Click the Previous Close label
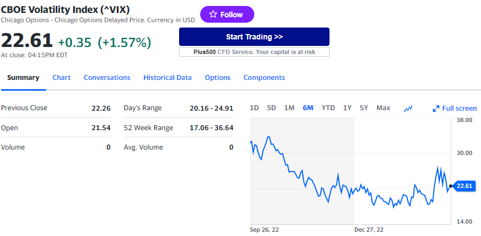Image resolution: width=481 pixels, height=236 pixels. [24, 108]
